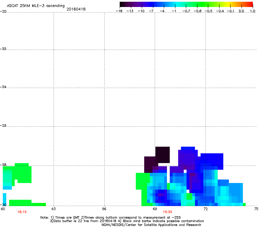
Task: Click the 72 longitude axis label
Action: [x=205, y=209]
